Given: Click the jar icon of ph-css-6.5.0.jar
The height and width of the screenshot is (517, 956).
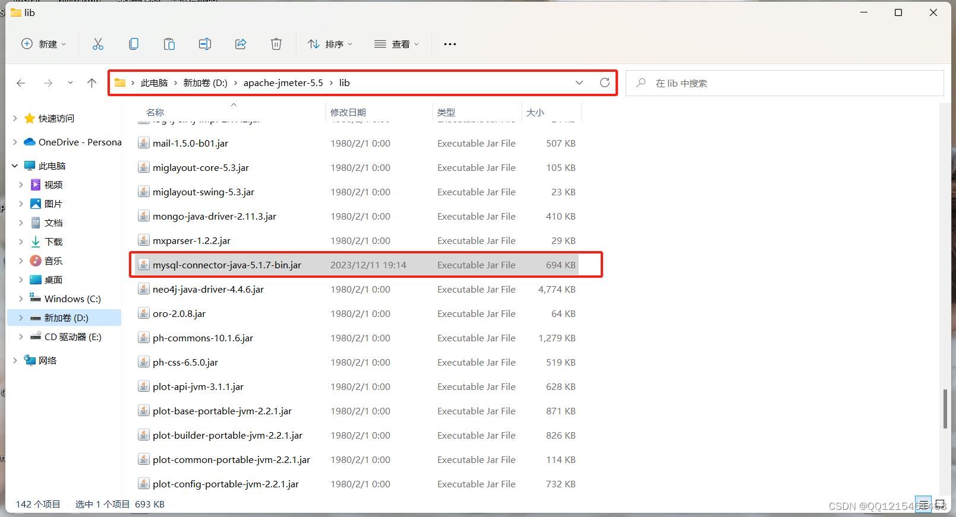Looking at the screenshot, I should coord(144,362).
